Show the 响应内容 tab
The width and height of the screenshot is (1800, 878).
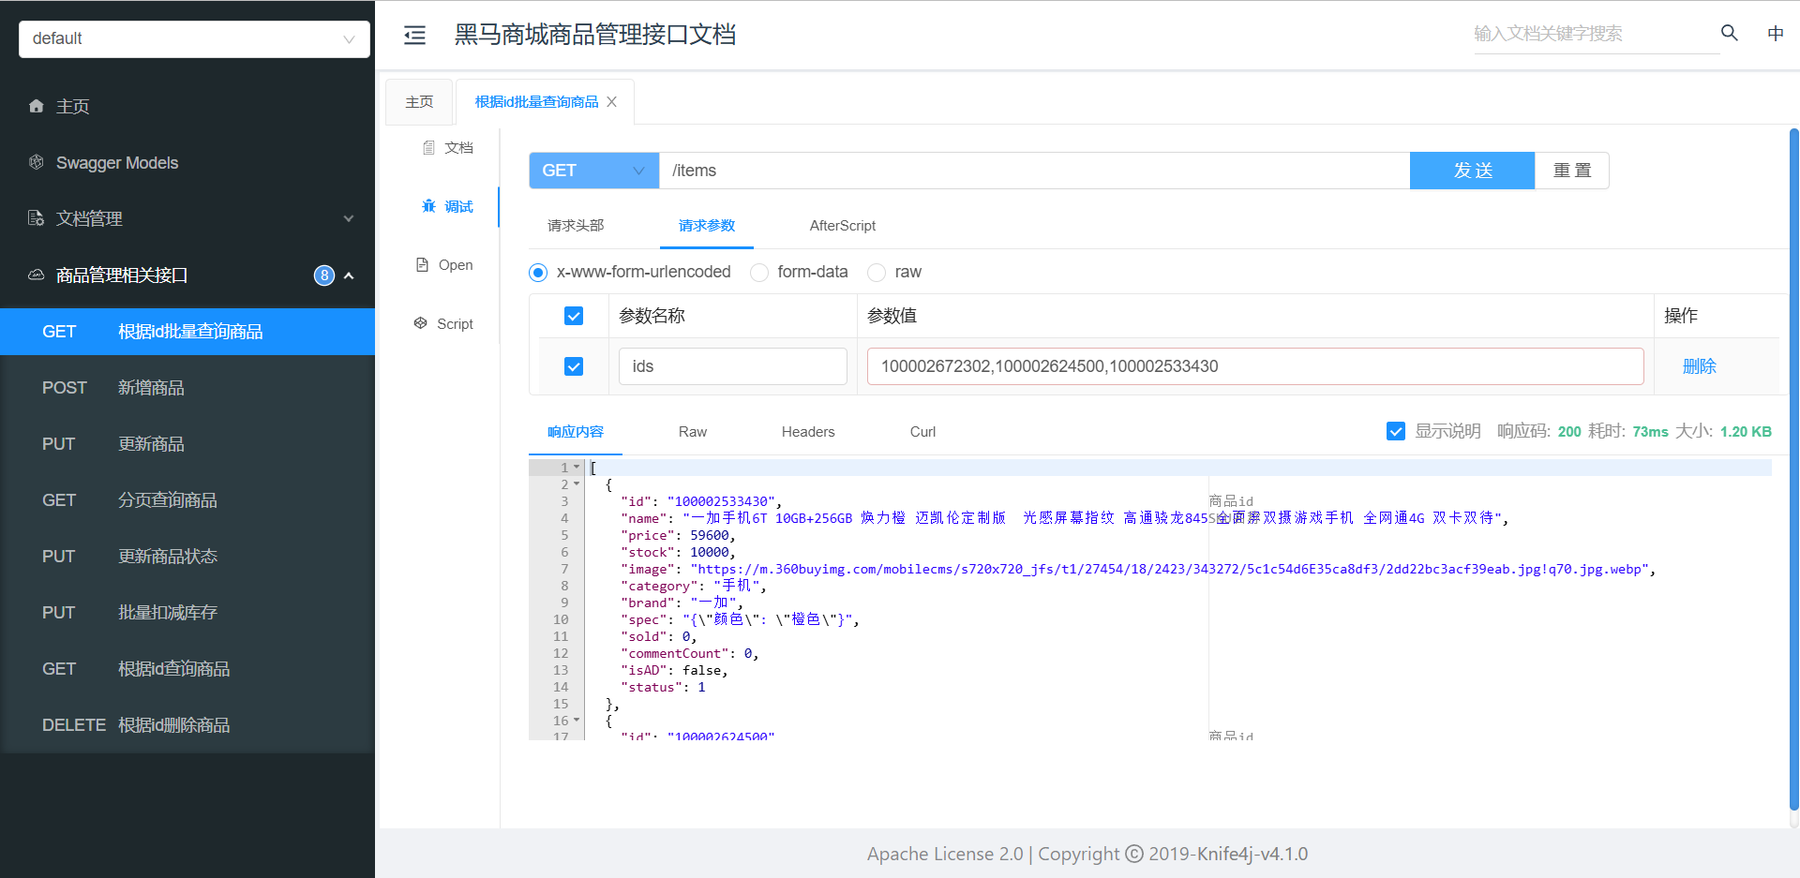(576, 432)
